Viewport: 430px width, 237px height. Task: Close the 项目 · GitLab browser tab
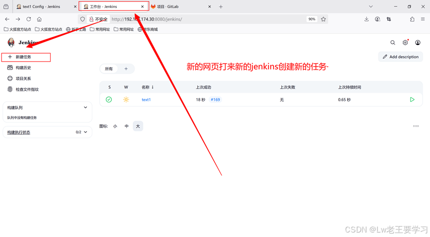(209, 6)
